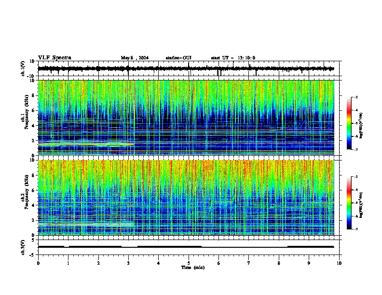The image size is (382, 295).
Task: Pick the ch.2 spectrogram color scale bar
Action: [349, 203]
